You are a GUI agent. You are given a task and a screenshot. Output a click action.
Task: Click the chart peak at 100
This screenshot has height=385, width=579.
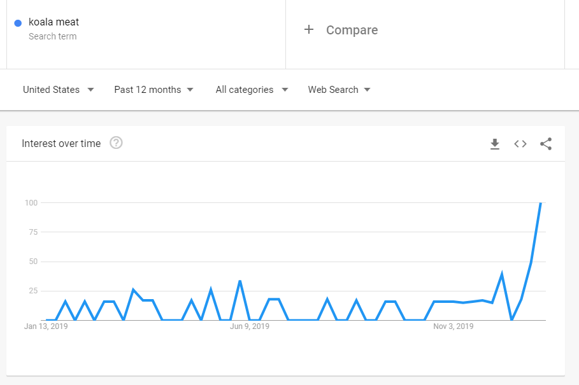[541, 203]
